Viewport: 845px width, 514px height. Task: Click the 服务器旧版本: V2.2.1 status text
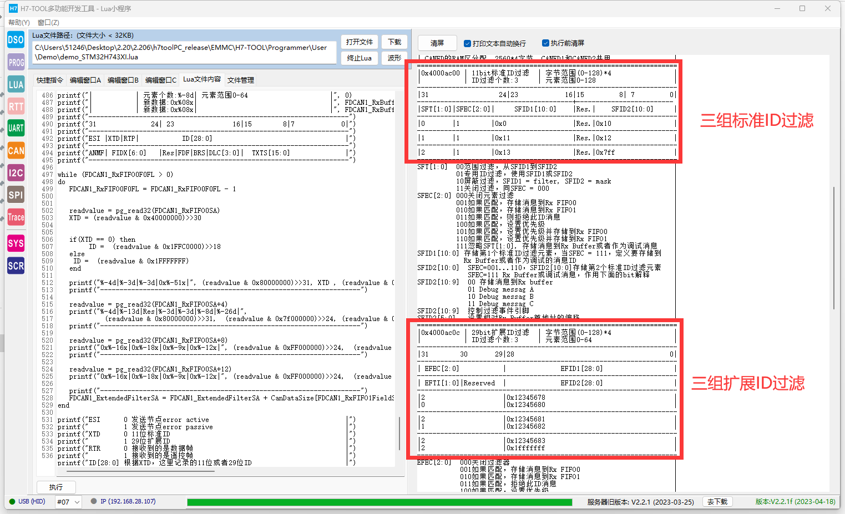[641, 502]
